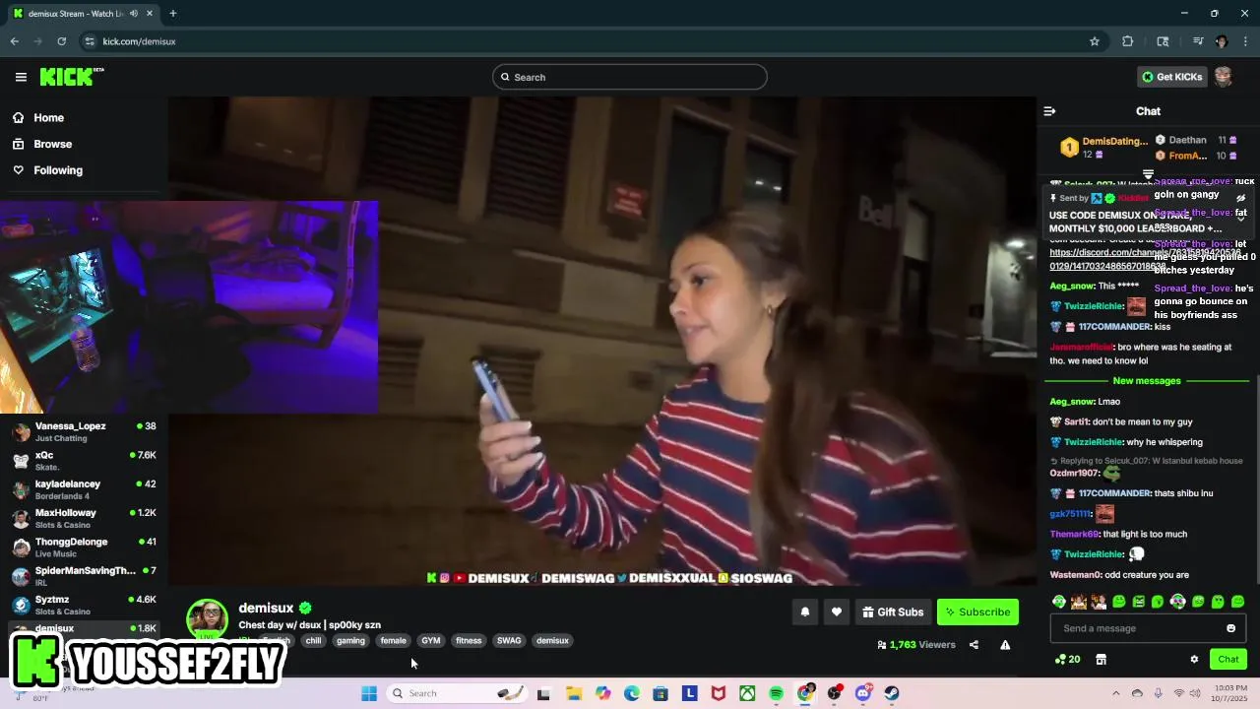Send the message with the Chat button
The image size is (1260, 709).
pos(1228,660)
